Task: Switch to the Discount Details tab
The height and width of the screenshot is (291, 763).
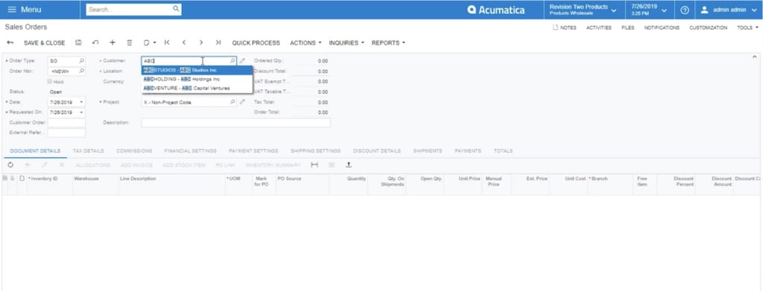Action: click(x=376, y=151)
